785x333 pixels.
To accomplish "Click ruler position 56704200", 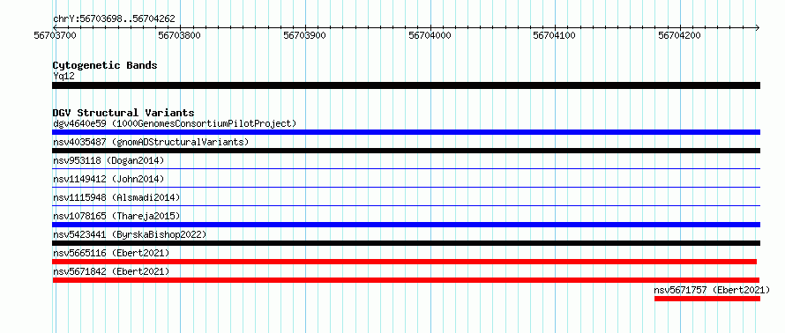I will 680,35.
